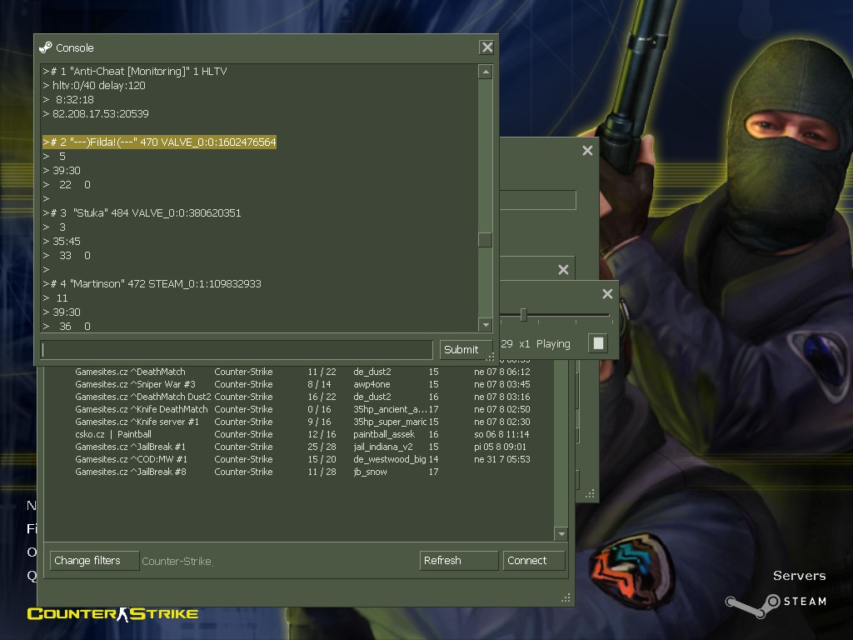
Task: Click the Console window resize grip
Action: (x=490, y=357)
